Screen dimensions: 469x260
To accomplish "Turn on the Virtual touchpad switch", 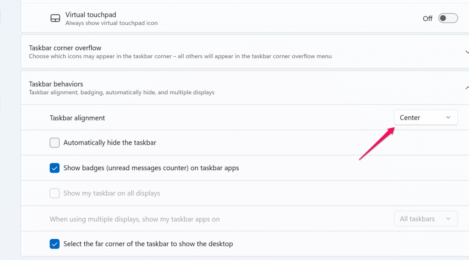I will click(448, 18).
